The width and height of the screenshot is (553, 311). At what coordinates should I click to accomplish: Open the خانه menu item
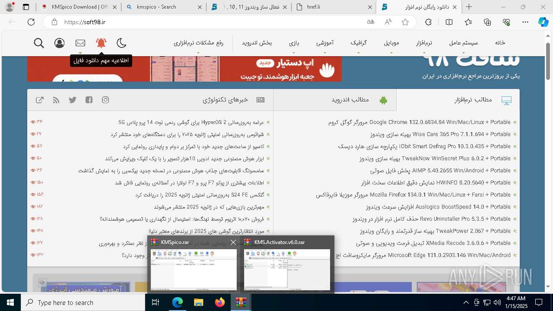(500, 42)
